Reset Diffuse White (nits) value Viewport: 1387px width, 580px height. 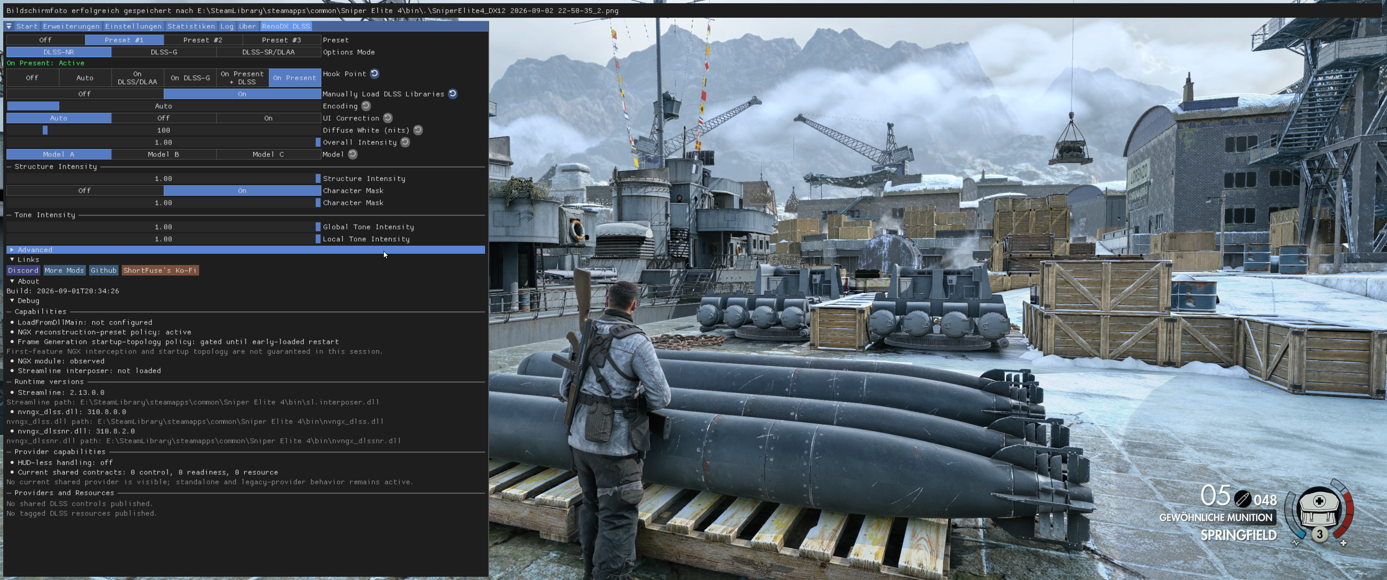click(418, 130)
